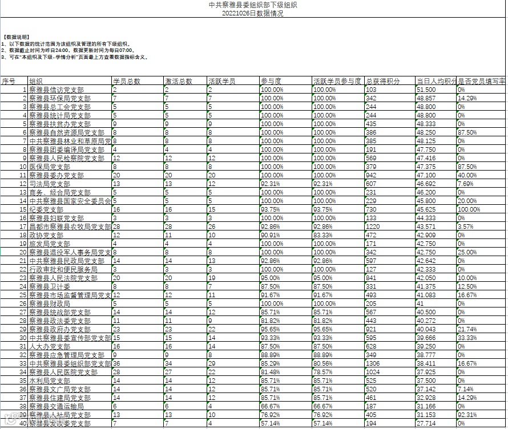This screenshot has width=508, height=429.
Task: Select the active participation value 80.56%
Action: pyautogui.click(x=338, y=363)
